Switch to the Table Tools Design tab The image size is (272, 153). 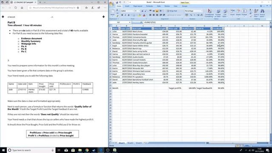[x=184, y=6]
